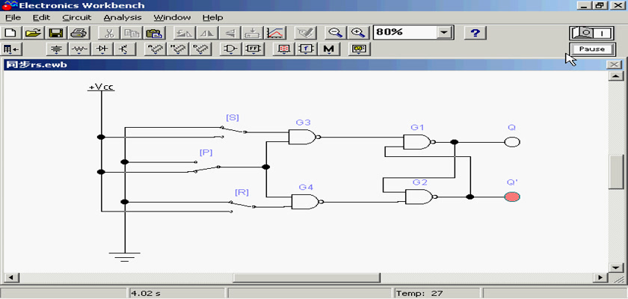Toggle the simulation power switch
Image resolution: width=628 pixels, height=299 pixels.
click(x=592, y=33)
